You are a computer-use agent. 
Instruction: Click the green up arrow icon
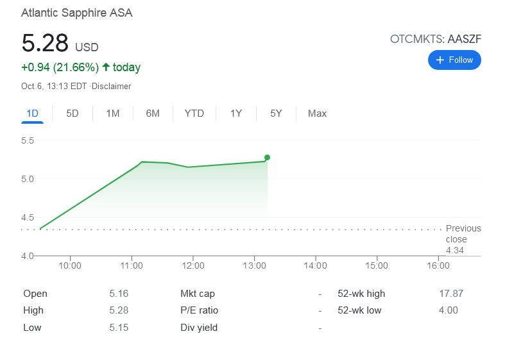[x=105, y=67]
